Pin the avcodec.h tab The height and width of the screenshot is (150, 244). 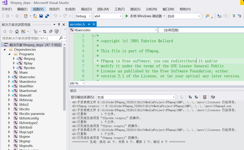pos(89,24)
